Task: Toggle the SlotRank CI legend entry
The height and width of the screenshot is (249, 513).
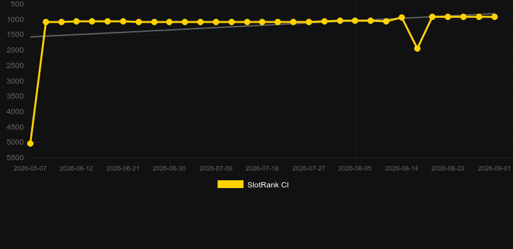Action: (253, 185)
